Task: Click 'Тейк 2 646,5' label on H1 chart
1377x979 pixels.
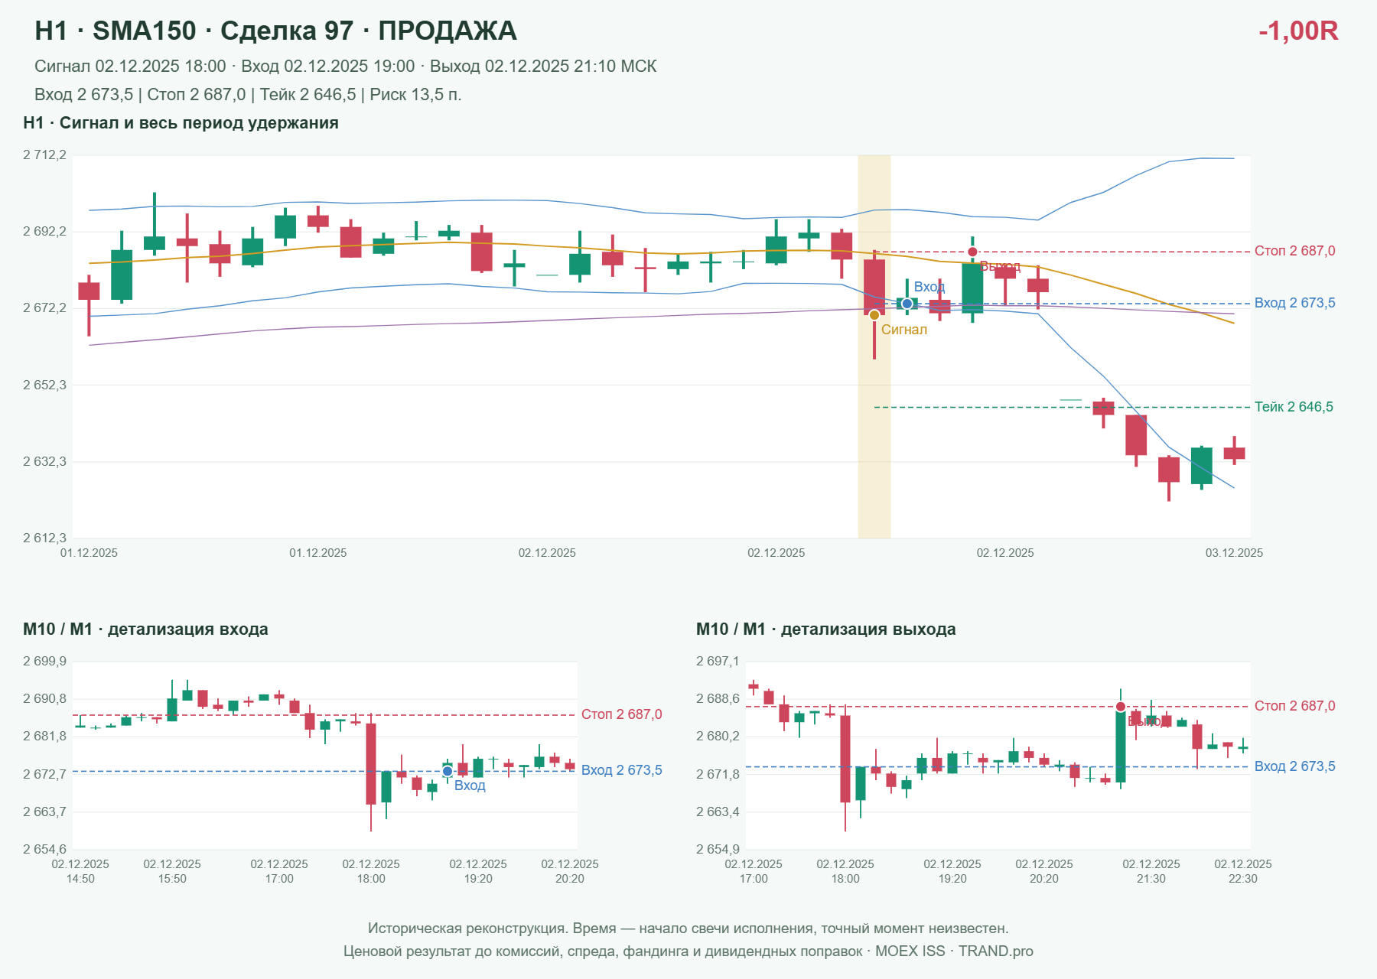Action: coord(1294,407)
